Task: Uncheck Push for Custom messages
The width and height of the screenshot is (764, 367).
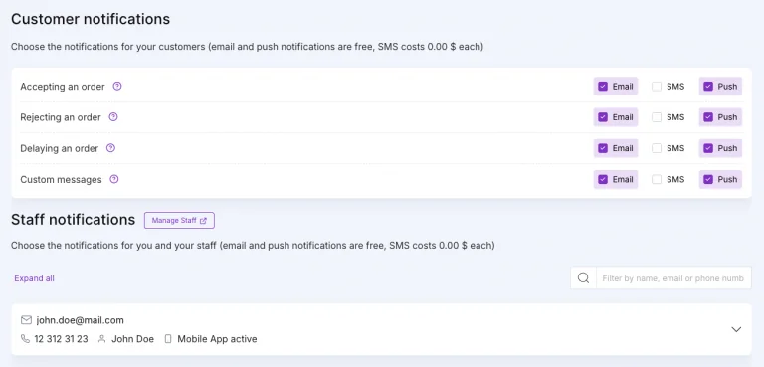Action: (708, 179)
